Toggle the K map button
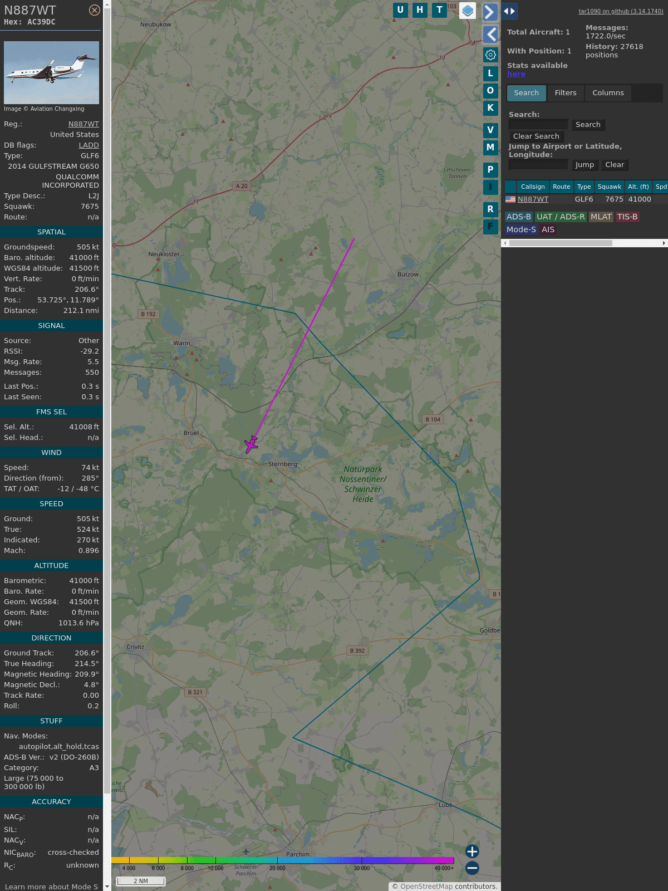 490,107
